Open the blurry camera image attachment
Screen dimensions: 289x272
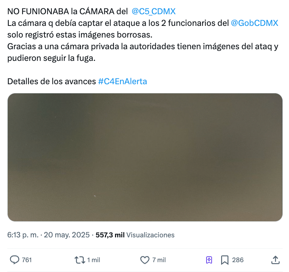(x=145, y=157)
